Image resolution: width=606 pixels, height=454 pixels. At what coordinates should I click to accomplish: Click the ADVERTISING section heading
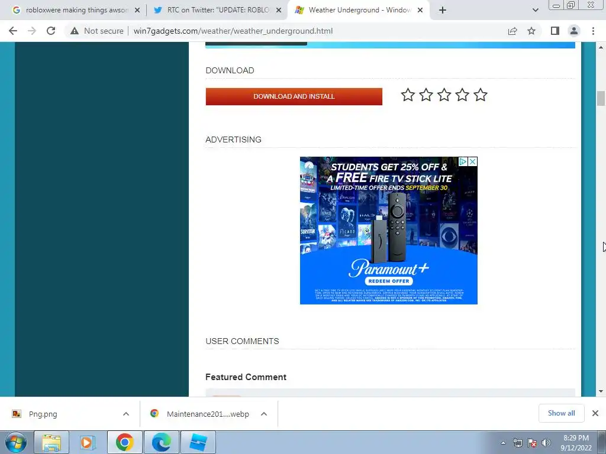pyautogui.click(x=233, y=140)
